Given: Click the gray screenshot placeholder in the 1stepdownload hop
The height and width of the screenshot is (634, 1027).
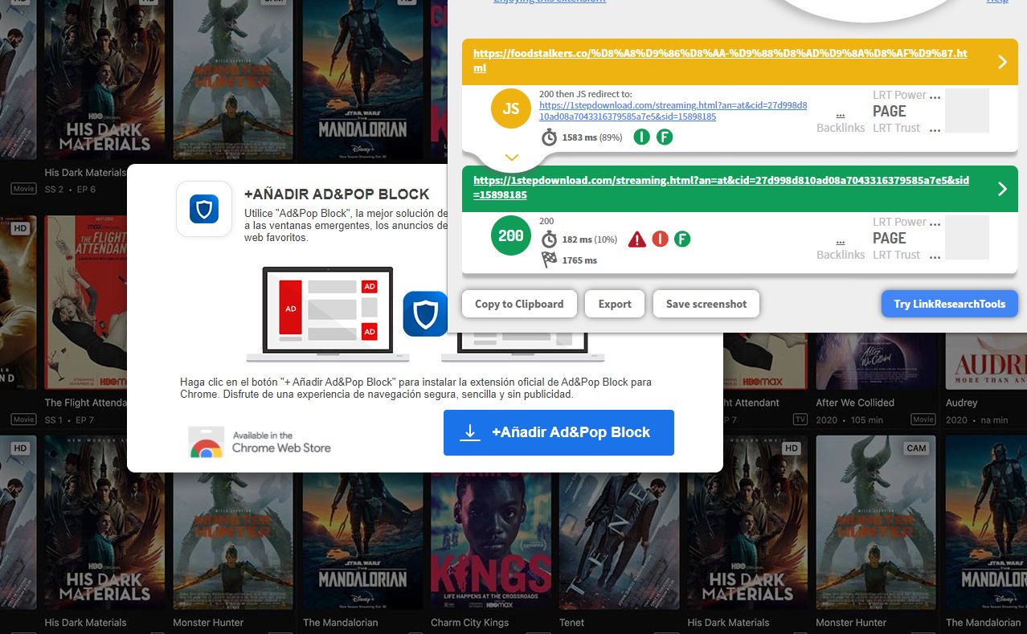Looking at the screenshot, I should click(967, 238).
